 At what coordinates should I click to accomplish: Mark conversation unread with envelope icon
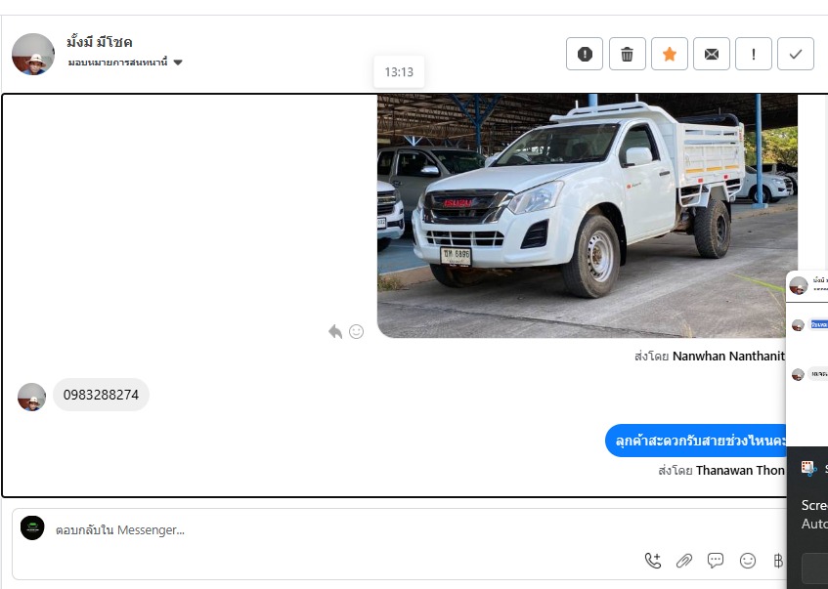pos(712,55)
